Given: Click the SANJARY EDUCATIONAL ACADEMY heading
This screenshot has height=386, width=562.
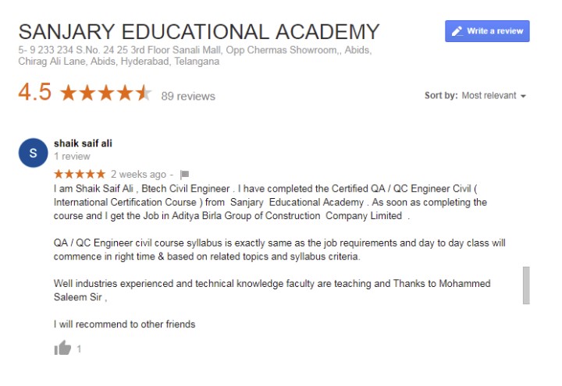Looking at the screenshot, I should coord(199,32).
